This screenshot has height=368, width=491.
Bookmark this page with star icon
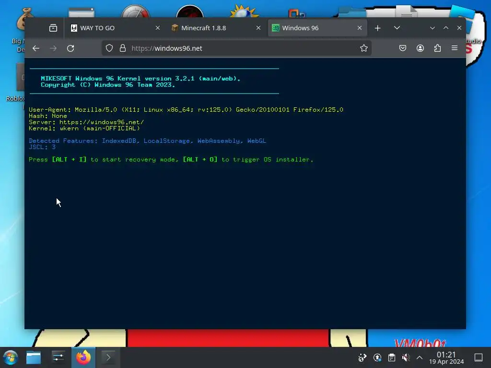point(363,48)
